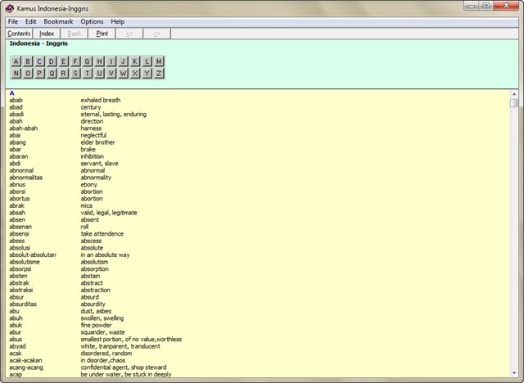This screenshot has width=524, height=383.
Task: Jump to letter Z entries
Action: click(x=159, y=74)
